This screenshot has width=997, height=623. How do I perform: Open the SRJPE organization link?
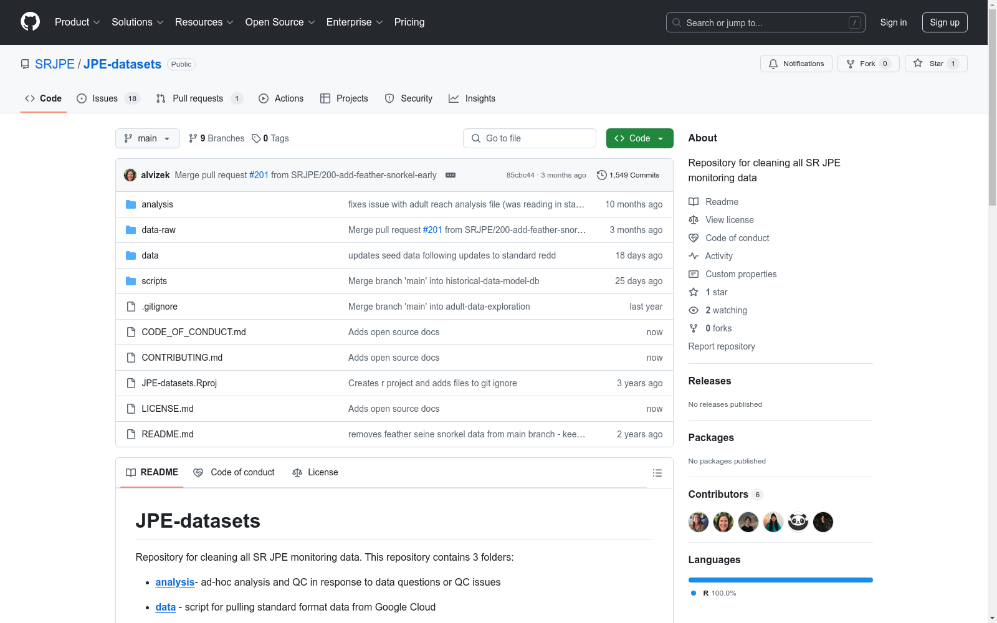55,64
